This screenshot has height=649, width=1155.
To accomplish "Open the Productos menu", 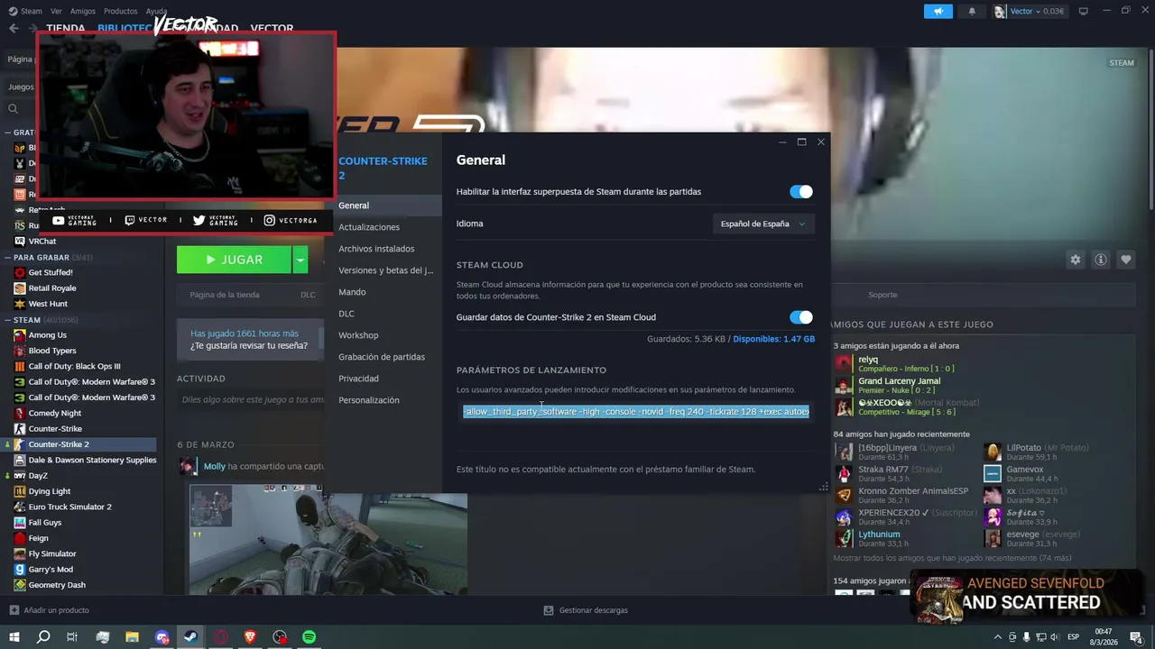I will (121, 11).
